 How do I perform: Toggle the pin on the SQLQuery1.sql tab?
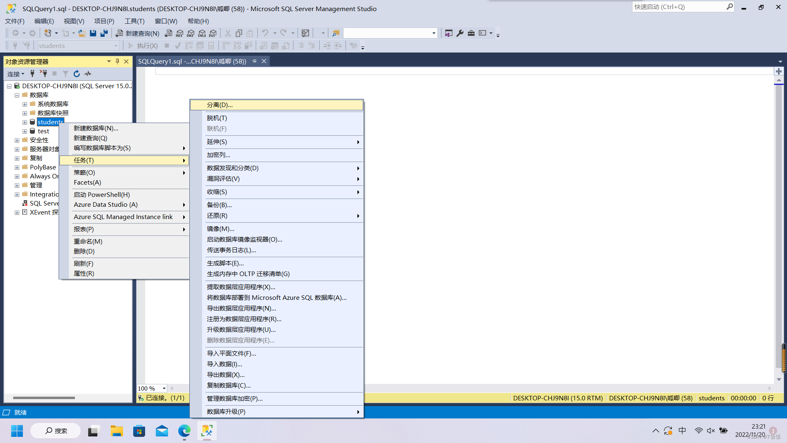coord(254,61)
